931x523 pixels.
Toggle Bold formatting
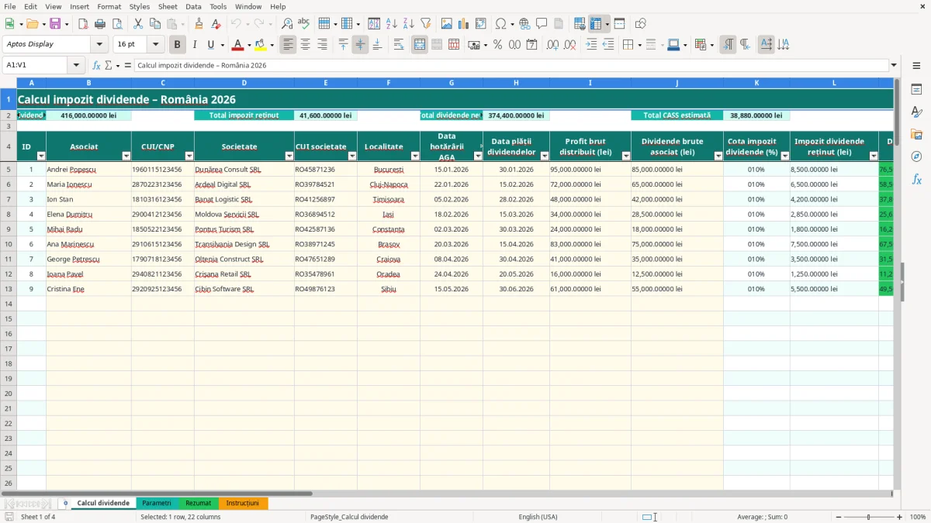coord(178,45)
